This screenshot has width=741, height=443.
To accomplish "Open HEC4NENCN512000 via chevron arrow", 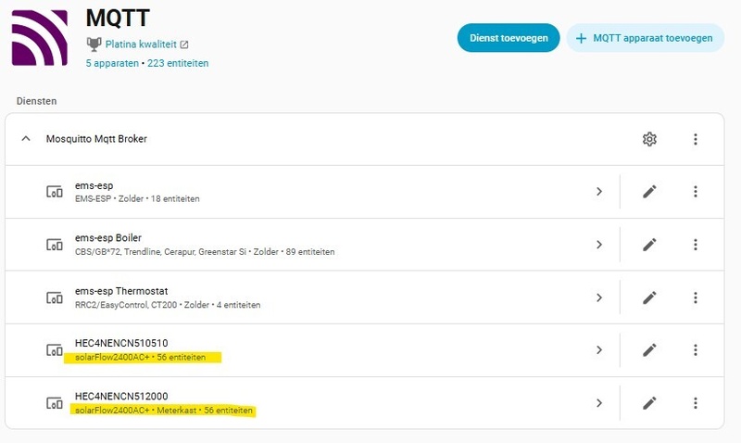I will (598, 403).
